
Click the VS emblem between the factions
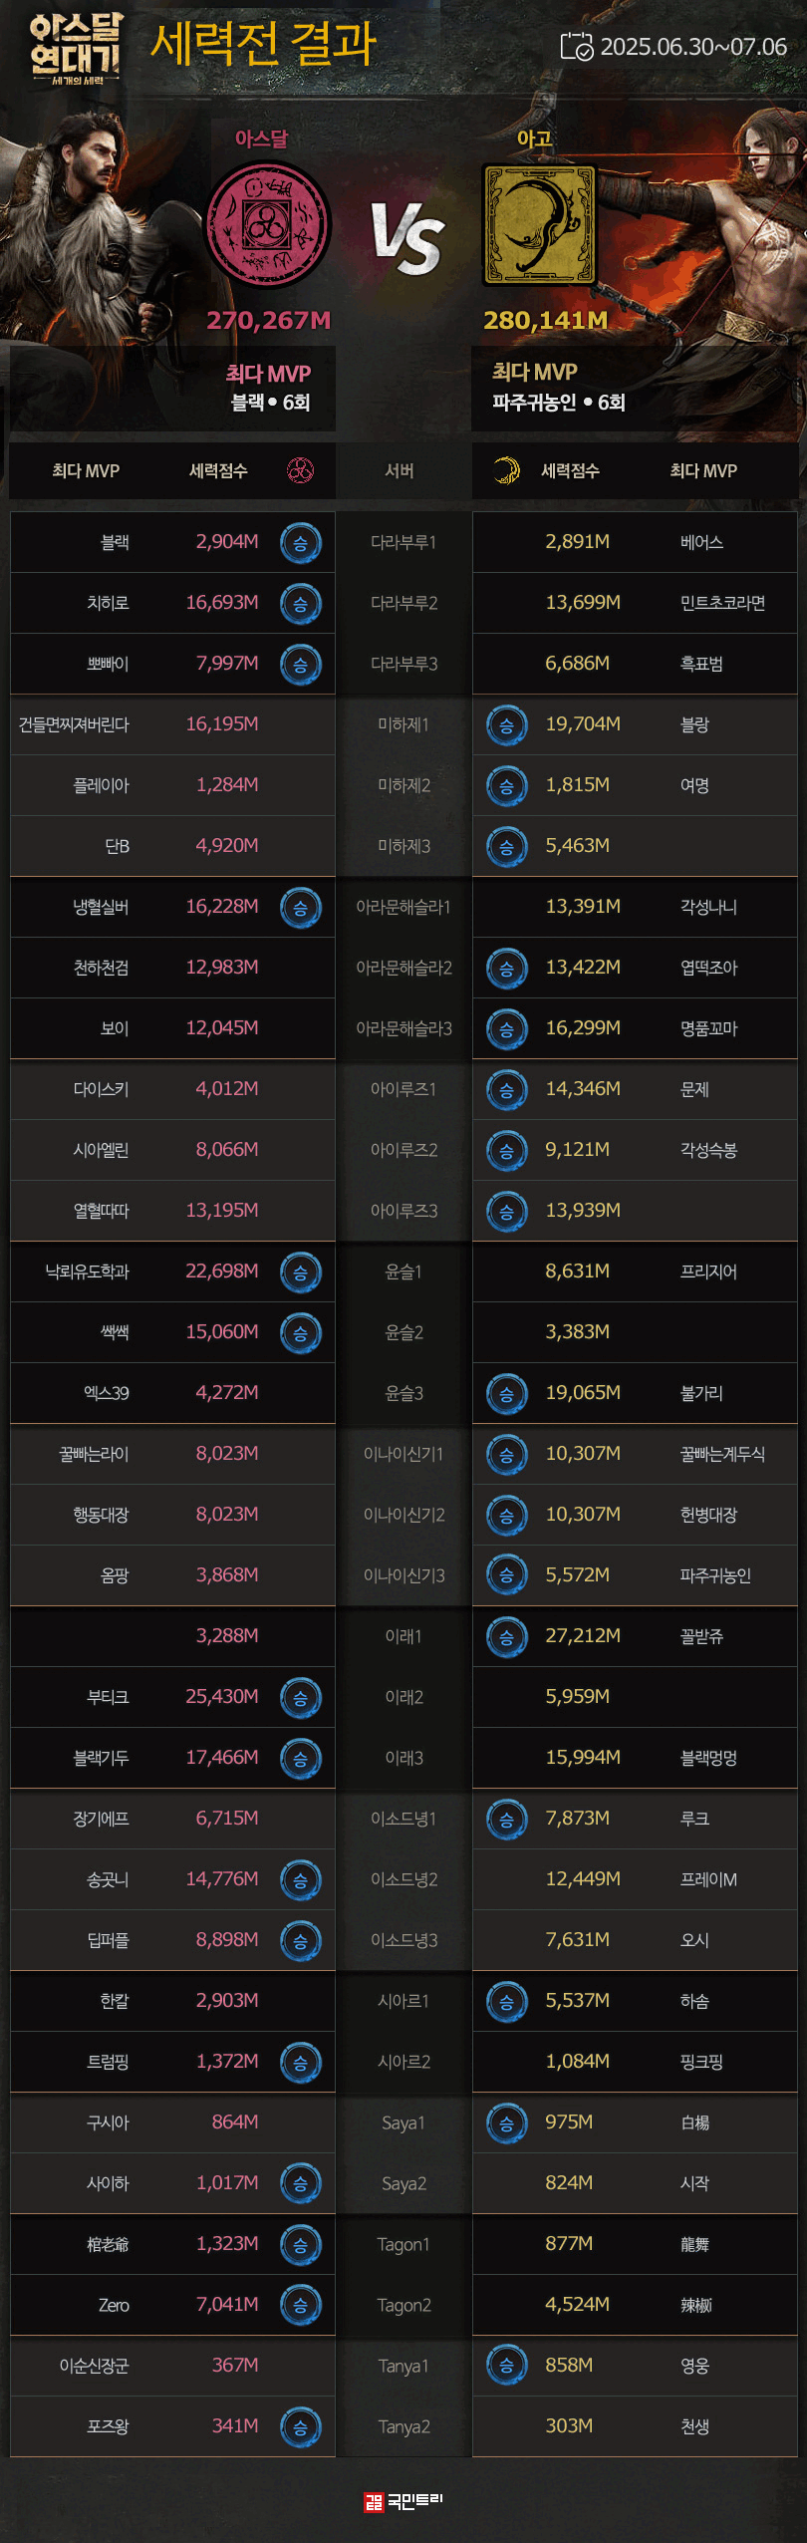click(x=406, y=238)
